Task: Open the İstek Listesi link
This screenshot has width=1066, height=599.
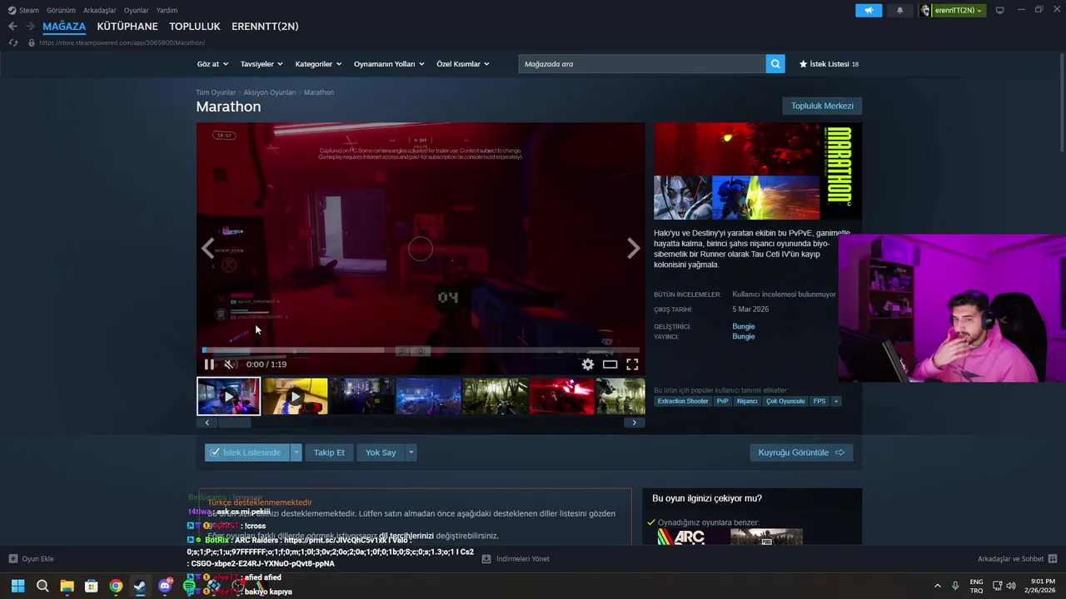Action: 829,64
